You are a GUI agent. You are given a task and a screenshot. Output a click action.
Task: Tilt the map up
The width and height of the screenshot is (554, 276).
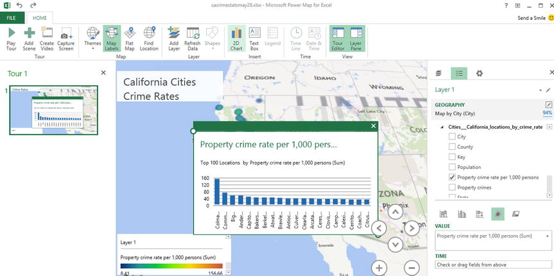[395, 212]
